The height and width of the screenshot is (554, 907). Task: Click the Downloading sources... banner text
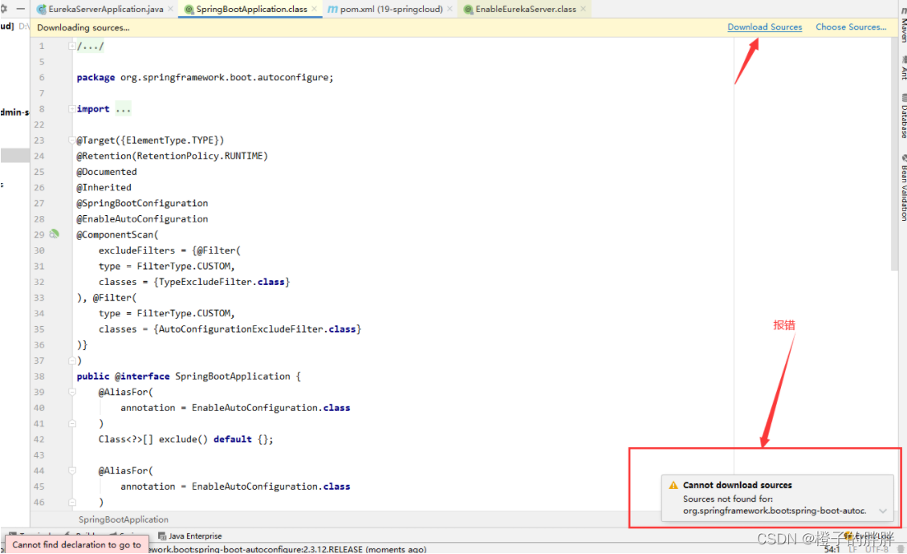(x=83, y=28)
